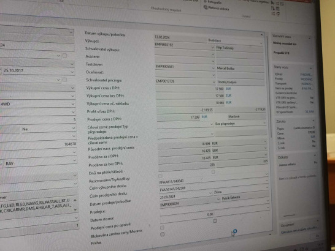
Task: Click the form's scroll-up arrow above the date field
Action: (x=262, y=34)
